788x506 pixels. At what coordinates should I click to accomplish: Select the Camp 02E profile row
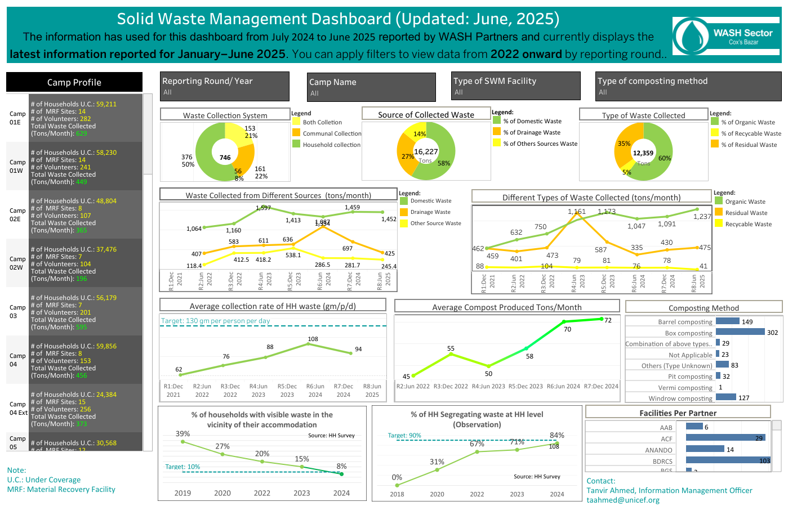[x=74, y=215]
